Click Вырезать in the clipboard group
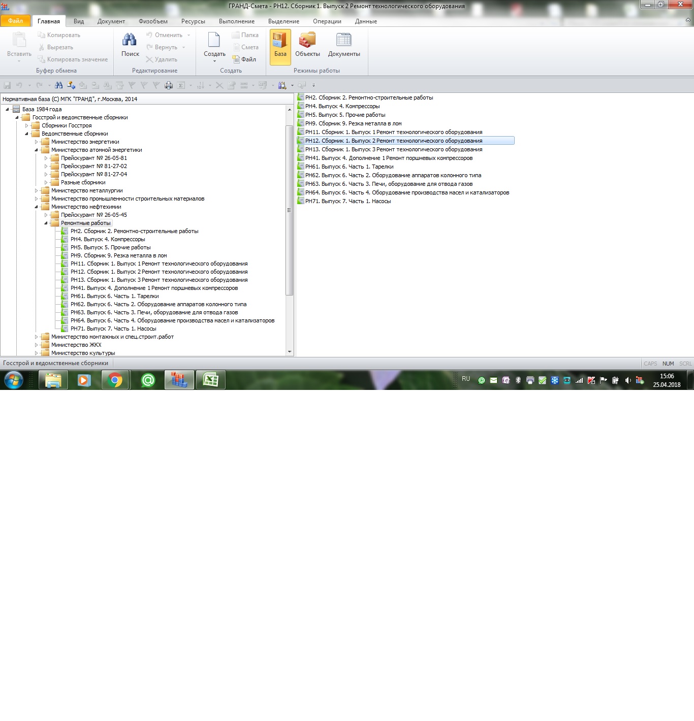The height and width of the screenshot is (721, 694). point(55,47)
